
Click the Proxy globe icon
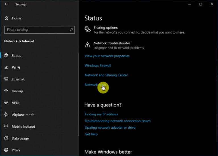(6, 150)
